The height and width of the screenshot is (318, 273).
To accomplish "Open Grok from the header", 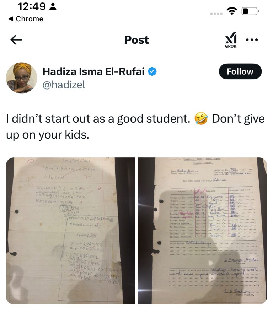I will (231, 40).
